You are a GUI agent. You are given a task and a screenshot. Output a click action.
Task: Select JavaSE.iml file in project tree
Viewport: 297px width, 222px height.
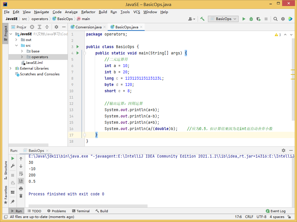tap(34, 63)
